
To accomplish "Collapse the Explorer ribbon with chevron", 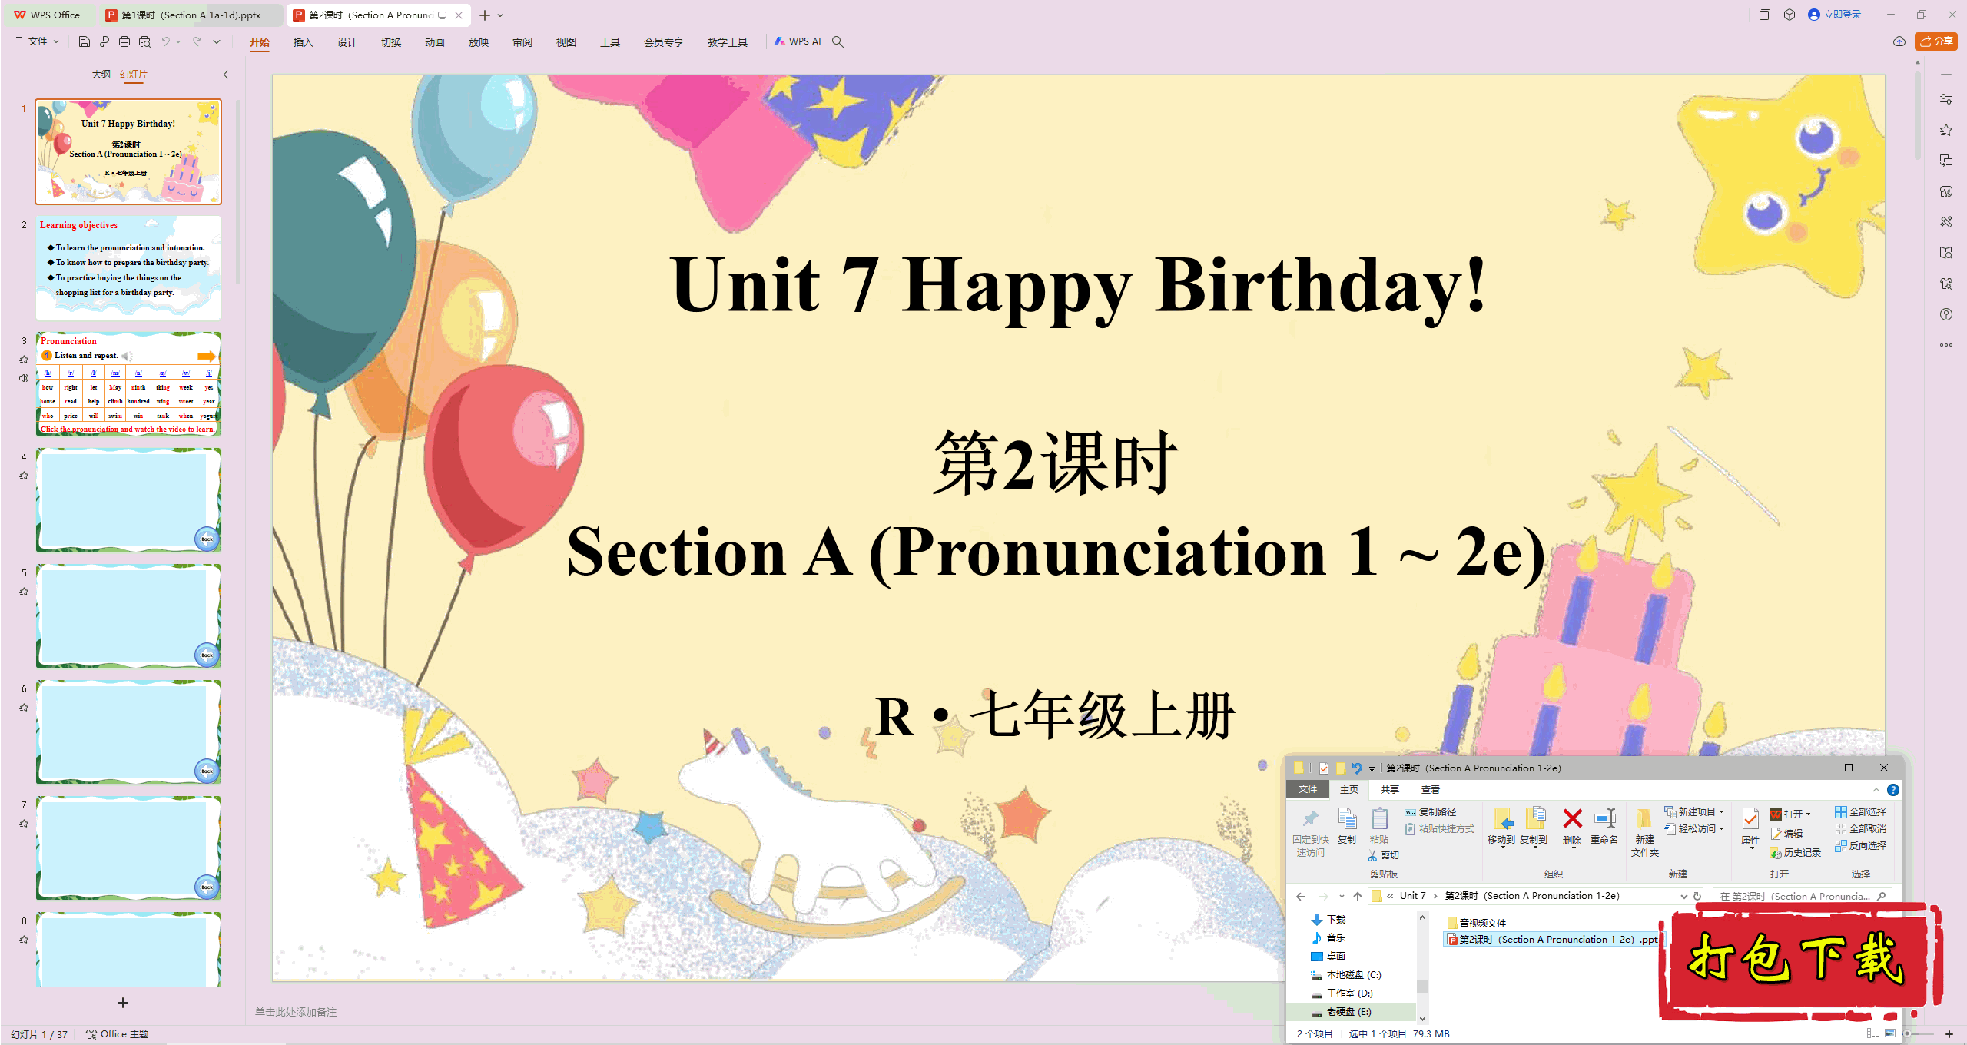I will click(1876, 790).
